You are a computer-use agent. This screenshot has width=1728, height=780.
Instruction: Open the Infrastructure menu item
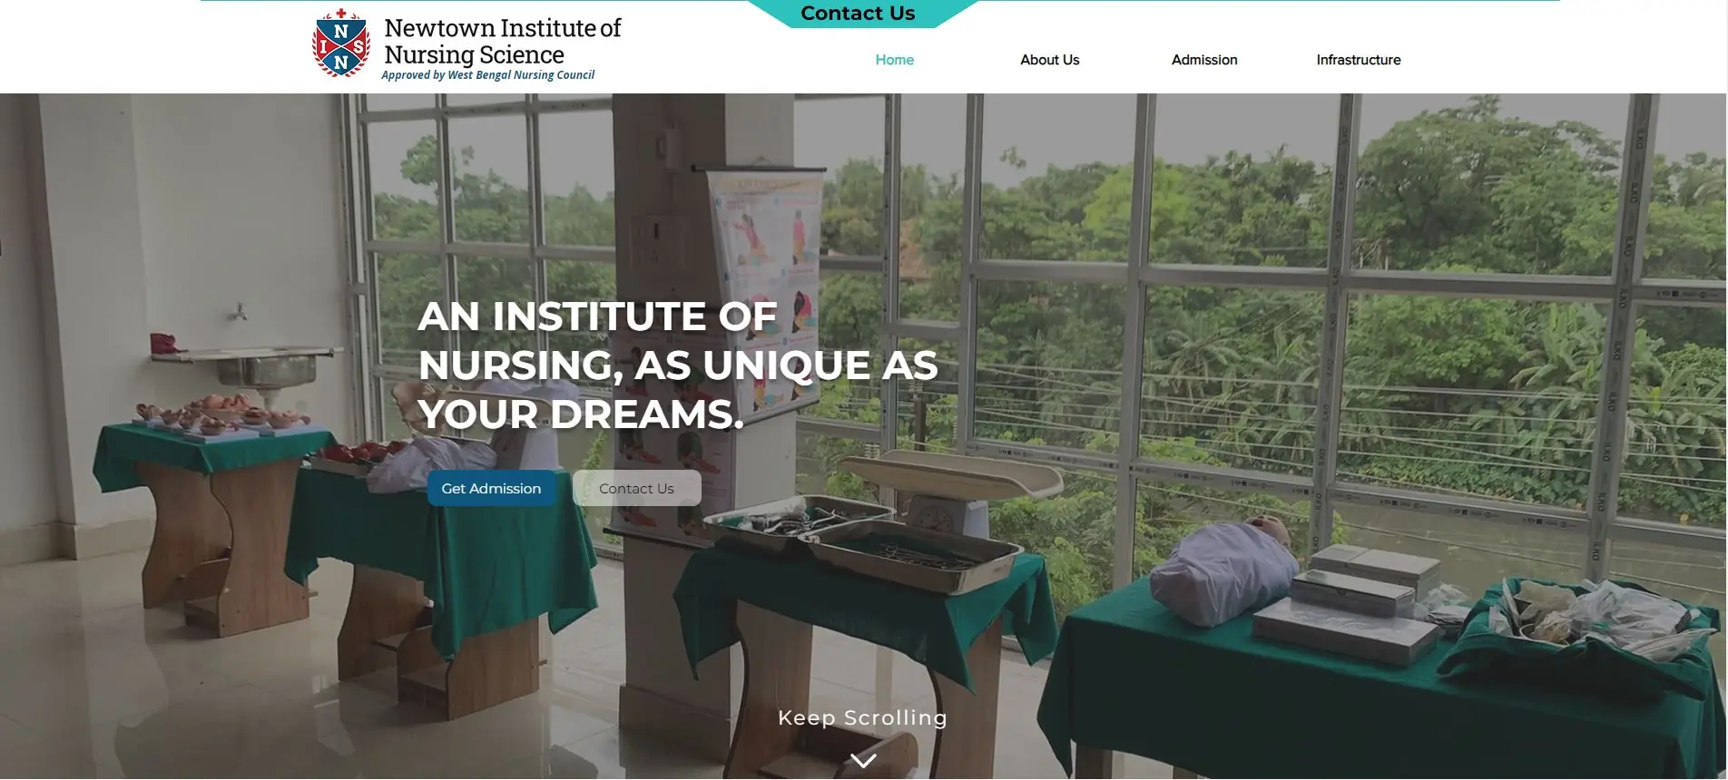pos(1359,60)
